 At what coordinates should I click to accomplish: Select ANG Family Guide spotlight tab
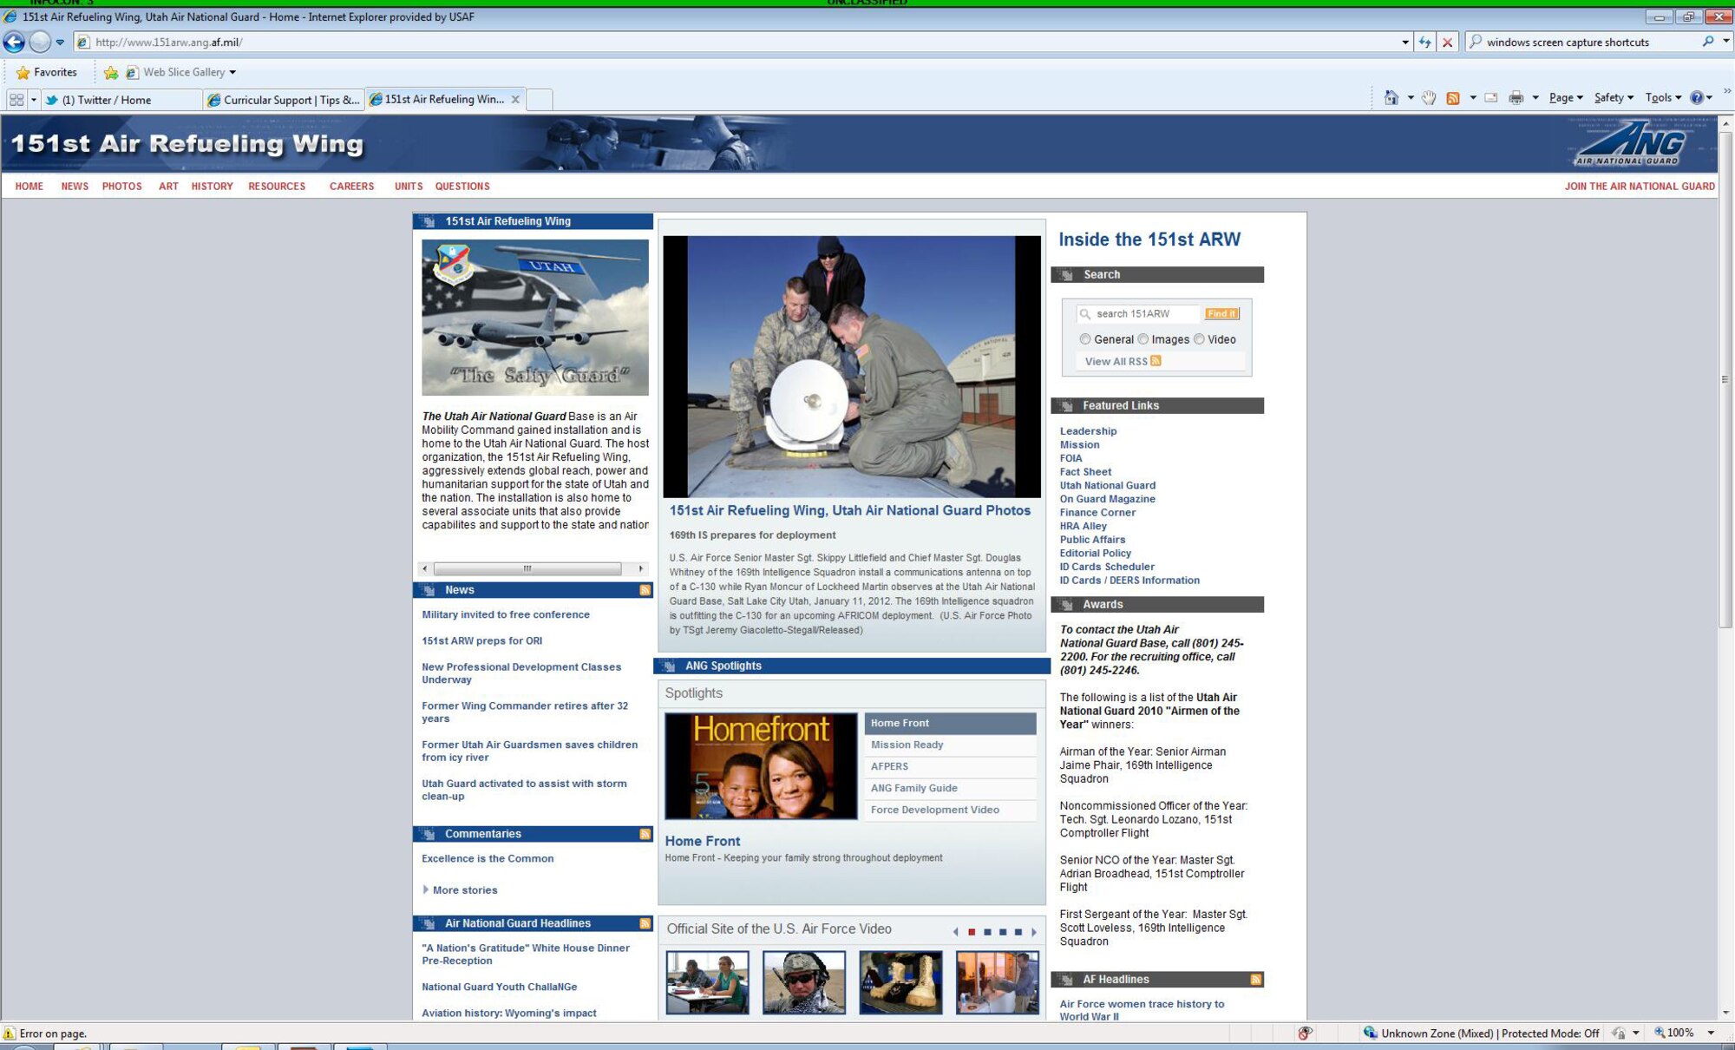(950, 789)
